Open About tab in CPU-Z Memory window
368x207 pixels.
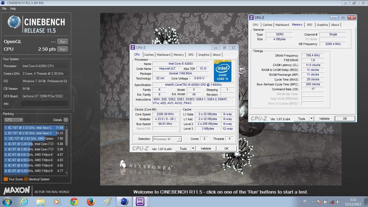coord(335,25)
